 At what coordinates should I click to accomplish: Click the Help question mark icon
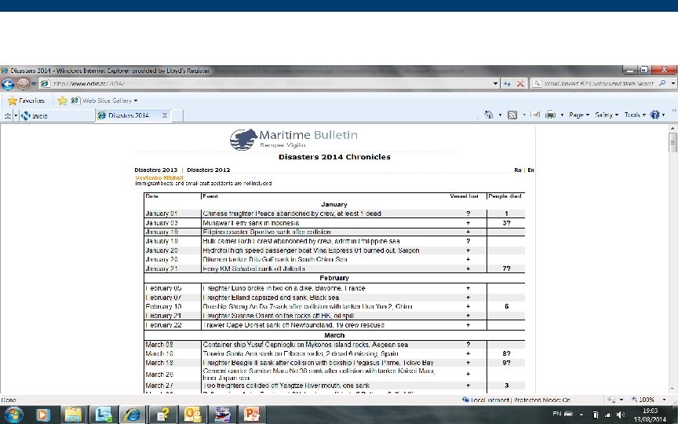coord(655,115)
